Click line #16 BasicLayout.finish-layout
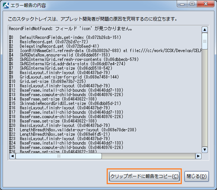This screenshot has width=217, height=190. [x=59, y=108]
